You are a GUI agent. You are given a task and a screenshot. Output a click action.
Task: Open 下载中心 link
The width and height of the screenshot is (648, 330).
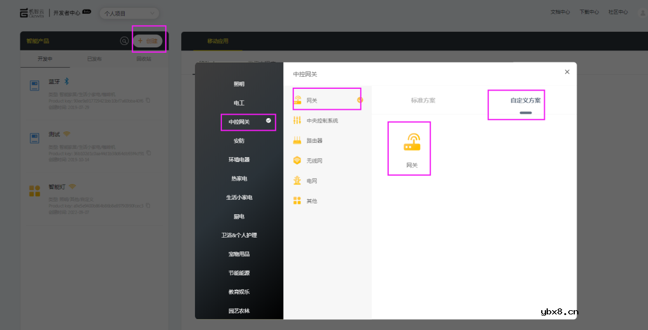(589, 13)
